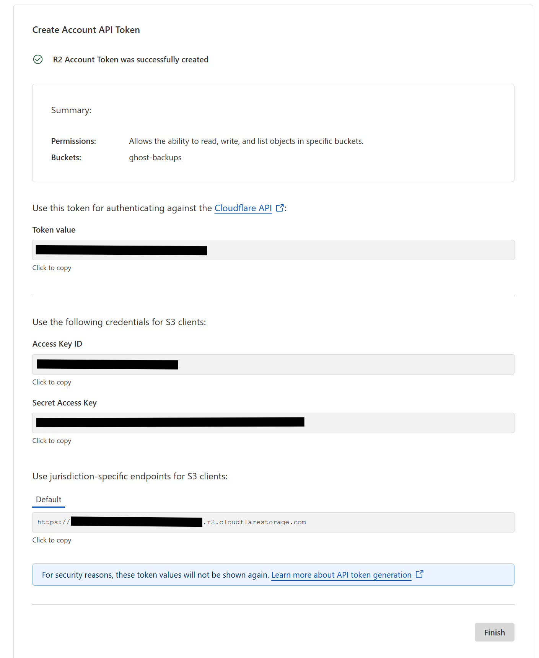
Task: Click 'Click to copy' under Secret Access Key
Action: [x=52, y=441]
